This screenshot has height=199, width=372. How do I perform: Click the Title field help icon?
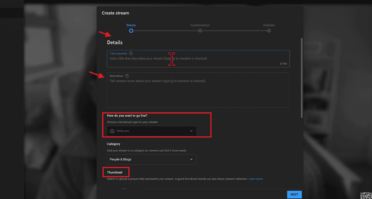click(131, 54)
